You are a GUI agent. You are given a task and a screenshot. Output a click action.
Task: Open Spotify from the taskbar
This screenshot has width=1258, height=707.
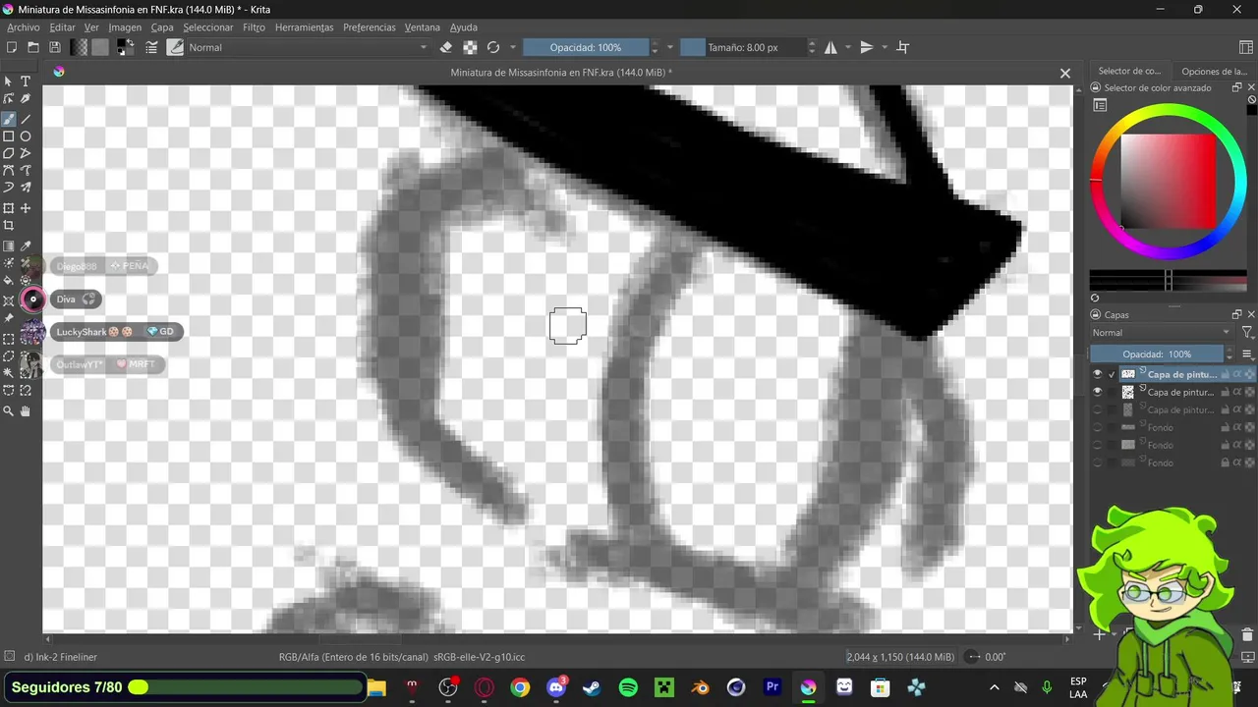pyautogui.click(x=628, y=687)
